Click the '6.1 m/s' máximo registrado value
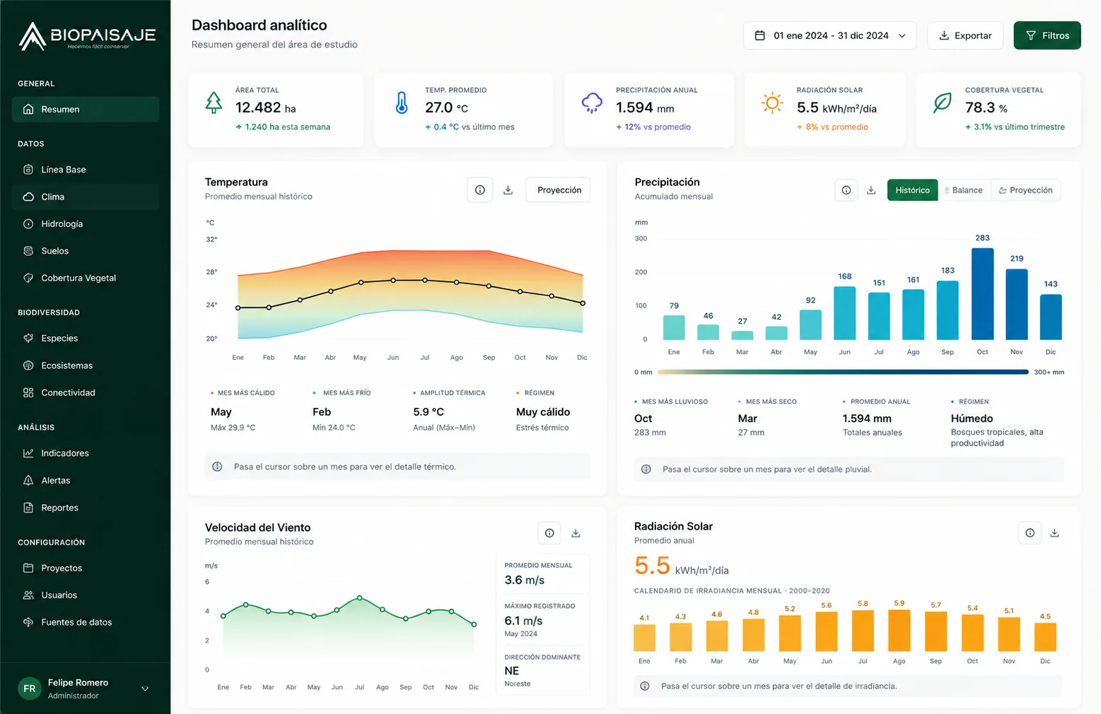This screenshot has width=1101, height=714. click(x=523, y=621)
